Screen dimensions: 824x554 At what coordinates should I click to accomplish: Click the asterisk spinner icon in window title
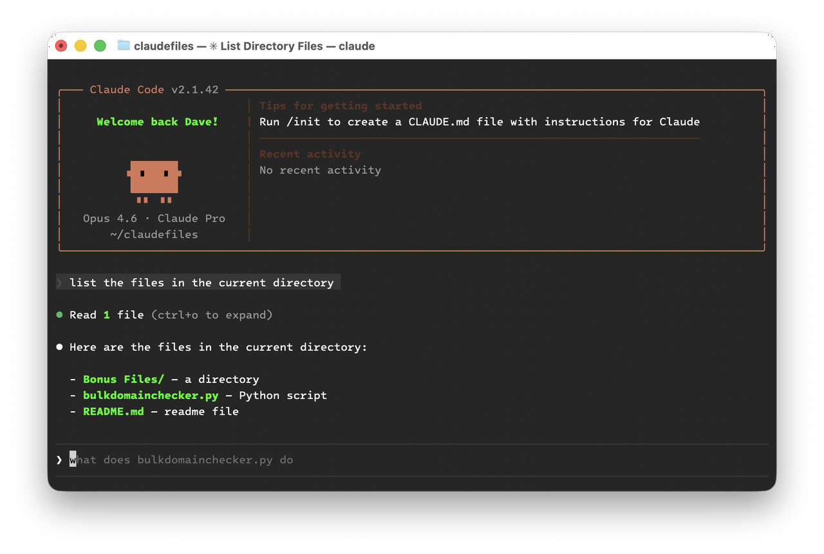click(213, 46)
